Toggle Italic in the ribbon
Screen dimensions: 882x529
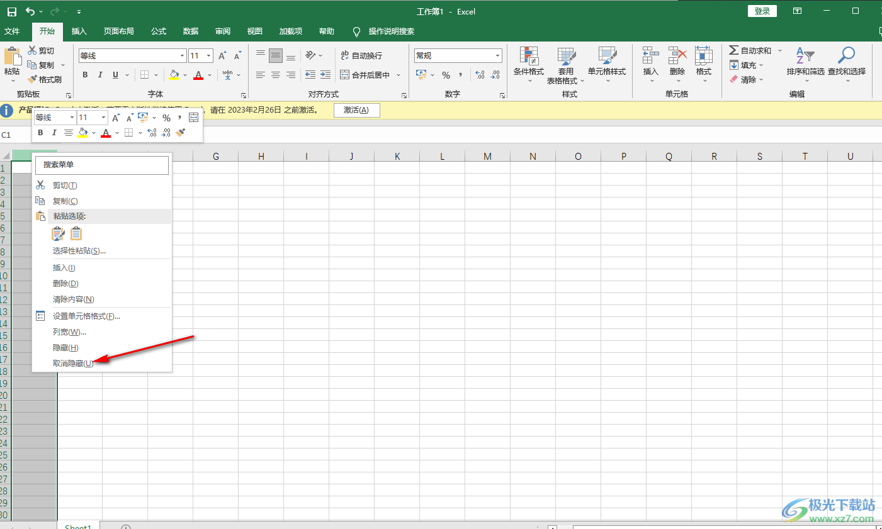[x=100, y=75]
